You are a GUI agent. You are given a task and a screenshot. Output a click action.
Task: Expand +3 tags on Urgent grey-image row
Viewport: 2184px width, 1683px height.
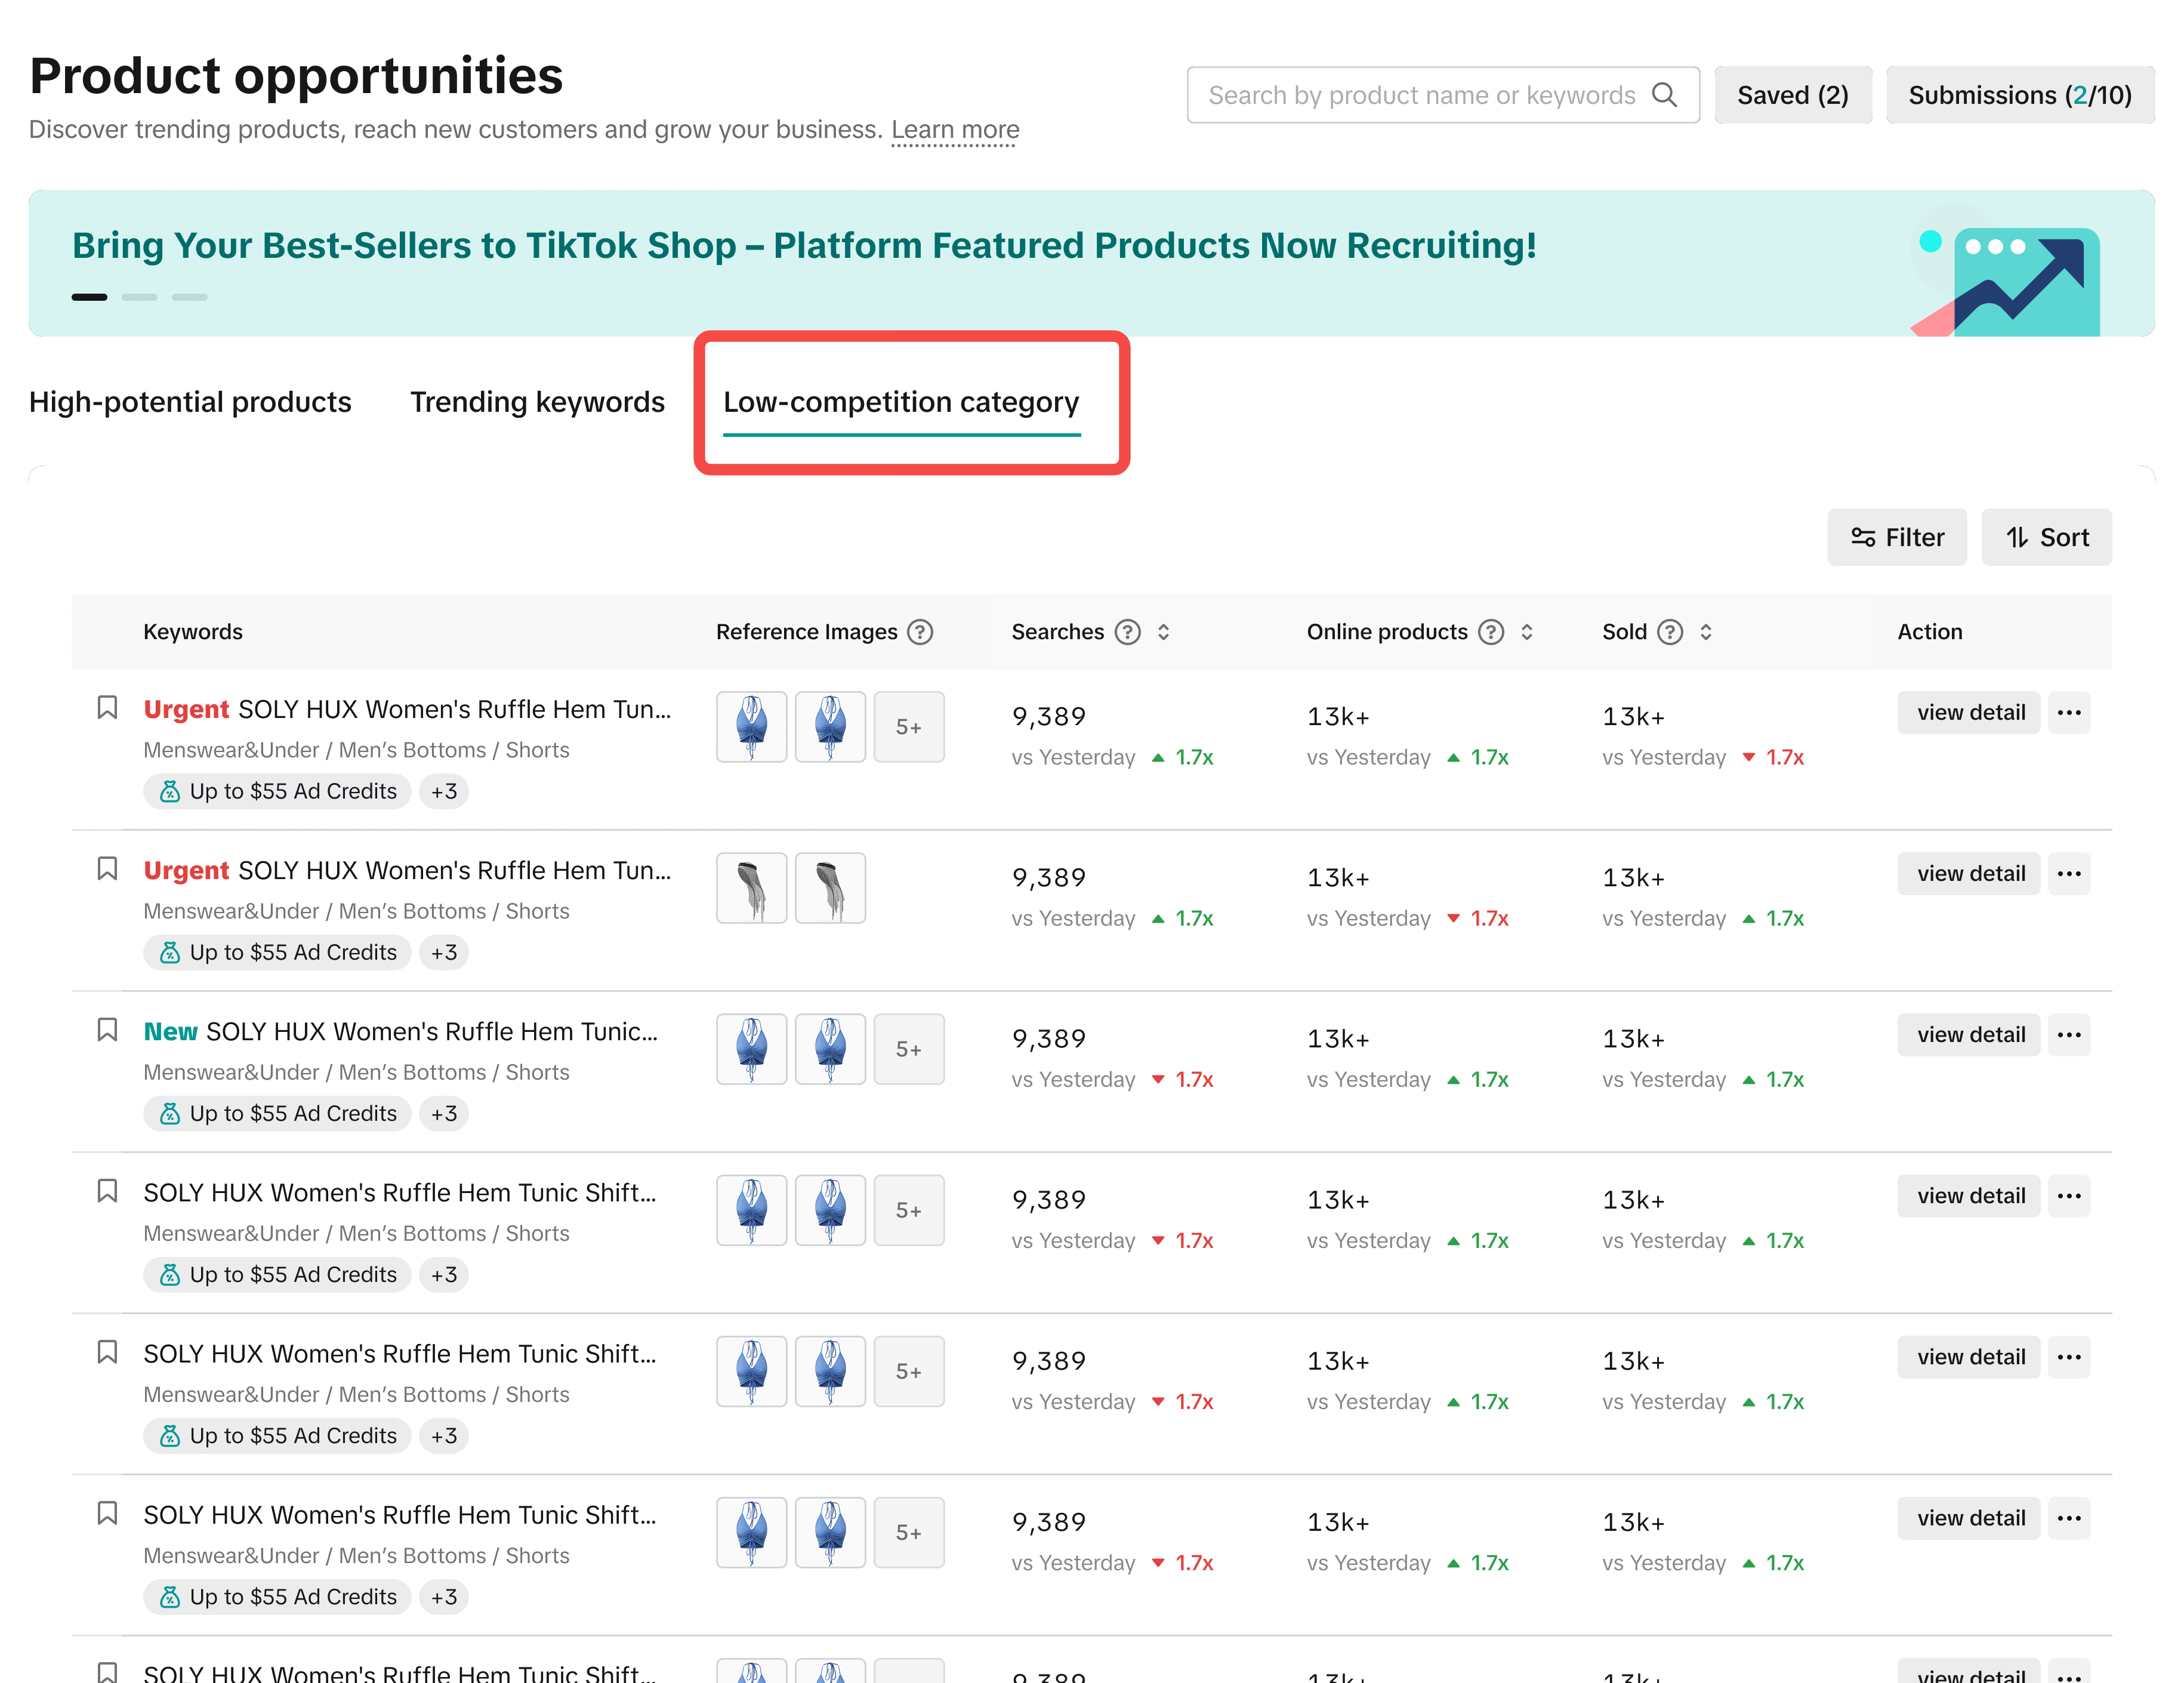pos(444,953)
